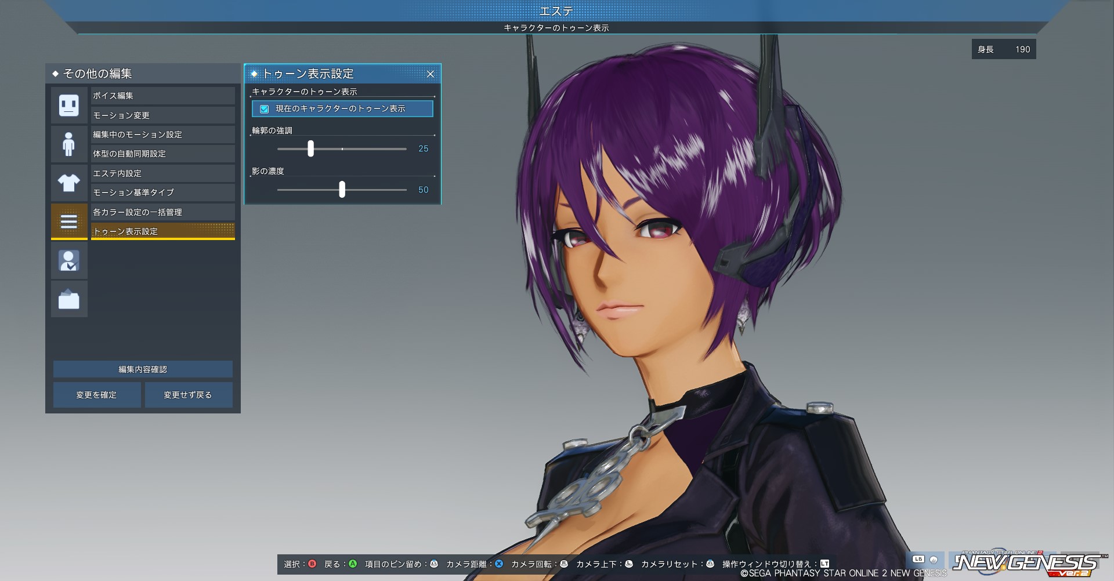This screenshot has height=581, width=1114.
Task: Open ボイス編集 menu entry
Action: tap(163, 96)
